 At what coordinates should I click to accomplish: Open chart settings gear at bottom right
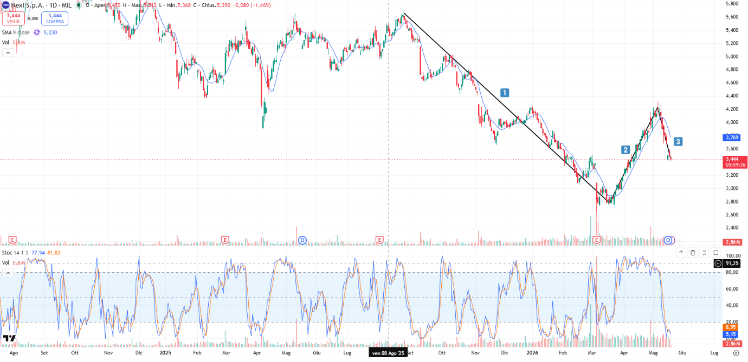[x=736, y=352]
